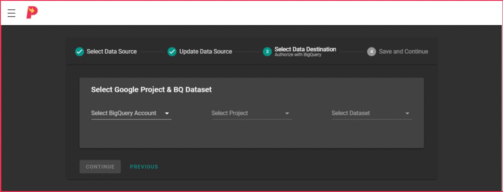This screenshot has width=503, height=192.
Task: Click the Select Google Project & BQ Dataset heading
Action: (x=151, y=90)
